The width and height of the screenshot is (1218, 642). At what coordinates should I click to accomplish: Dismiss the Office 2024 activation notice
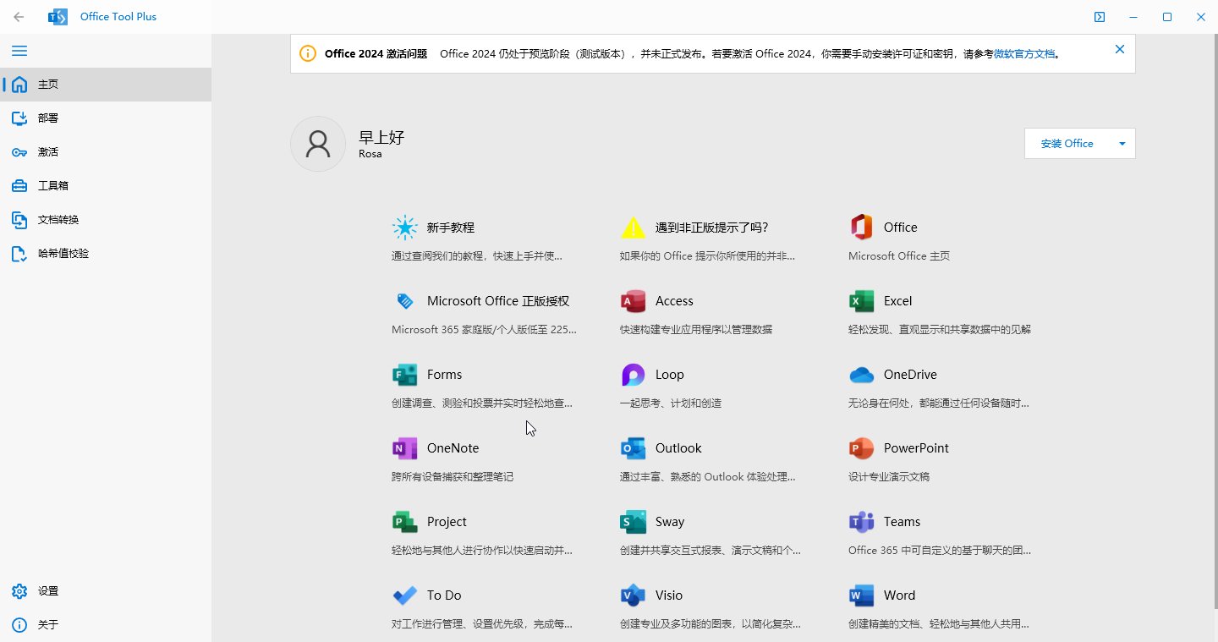pos(1119,49)
